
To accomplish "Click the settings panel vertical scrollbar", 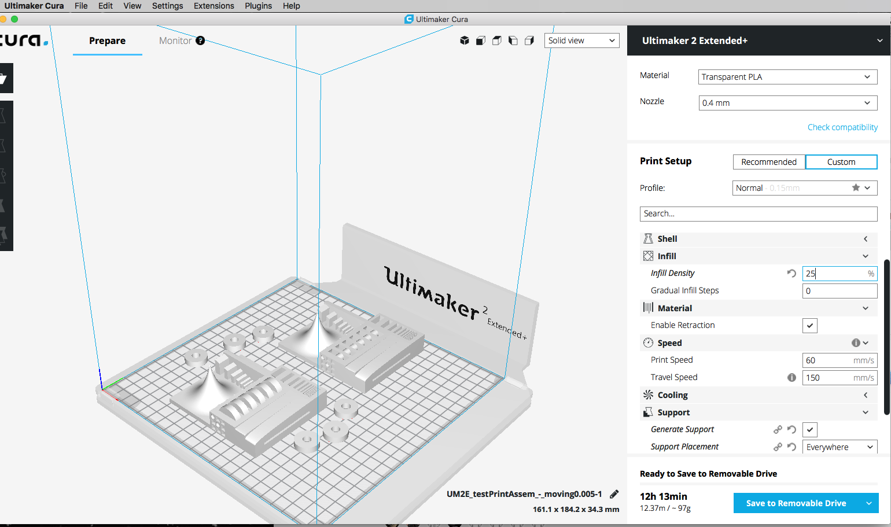I will [x=887, y=337].
